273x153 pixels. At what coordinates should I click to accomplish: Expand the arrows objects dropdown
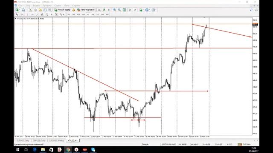pyautogui.click(x=64, y=14)
